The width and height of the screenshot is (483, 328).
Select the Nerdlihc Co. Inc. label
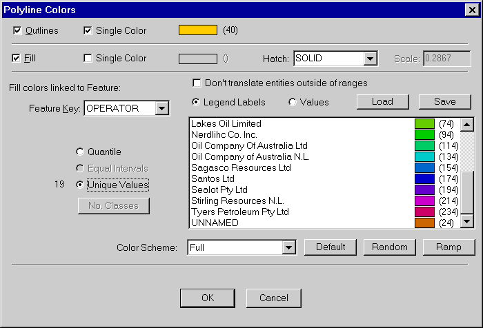pos(224,135)
